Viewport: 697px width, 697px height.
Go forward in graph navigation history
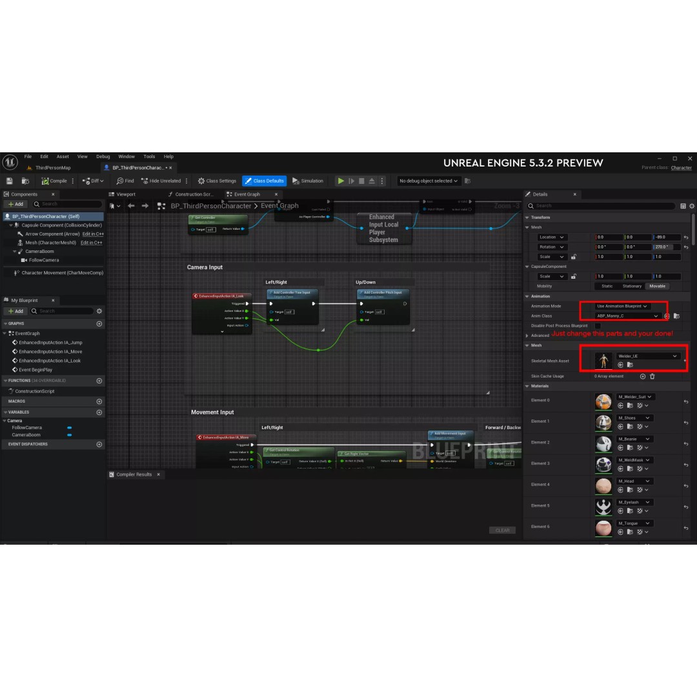pos(145,206)
